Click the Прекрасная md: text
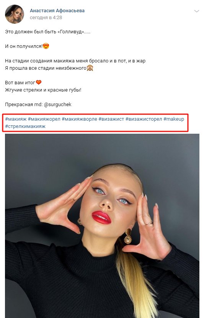 tap(24, 105)
